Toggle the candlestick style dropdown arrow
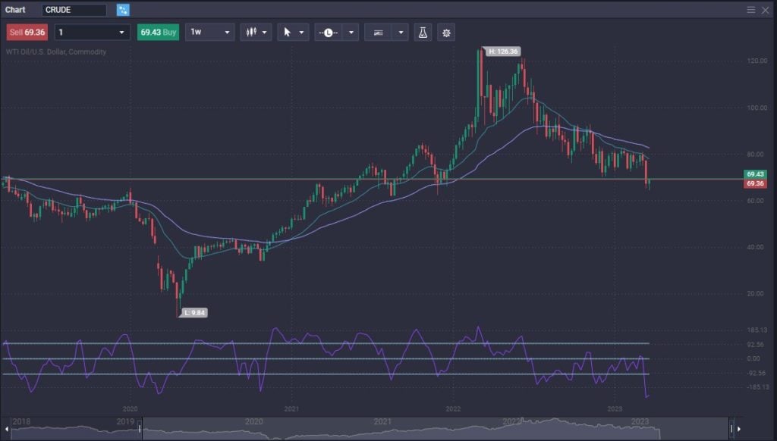 264,32
